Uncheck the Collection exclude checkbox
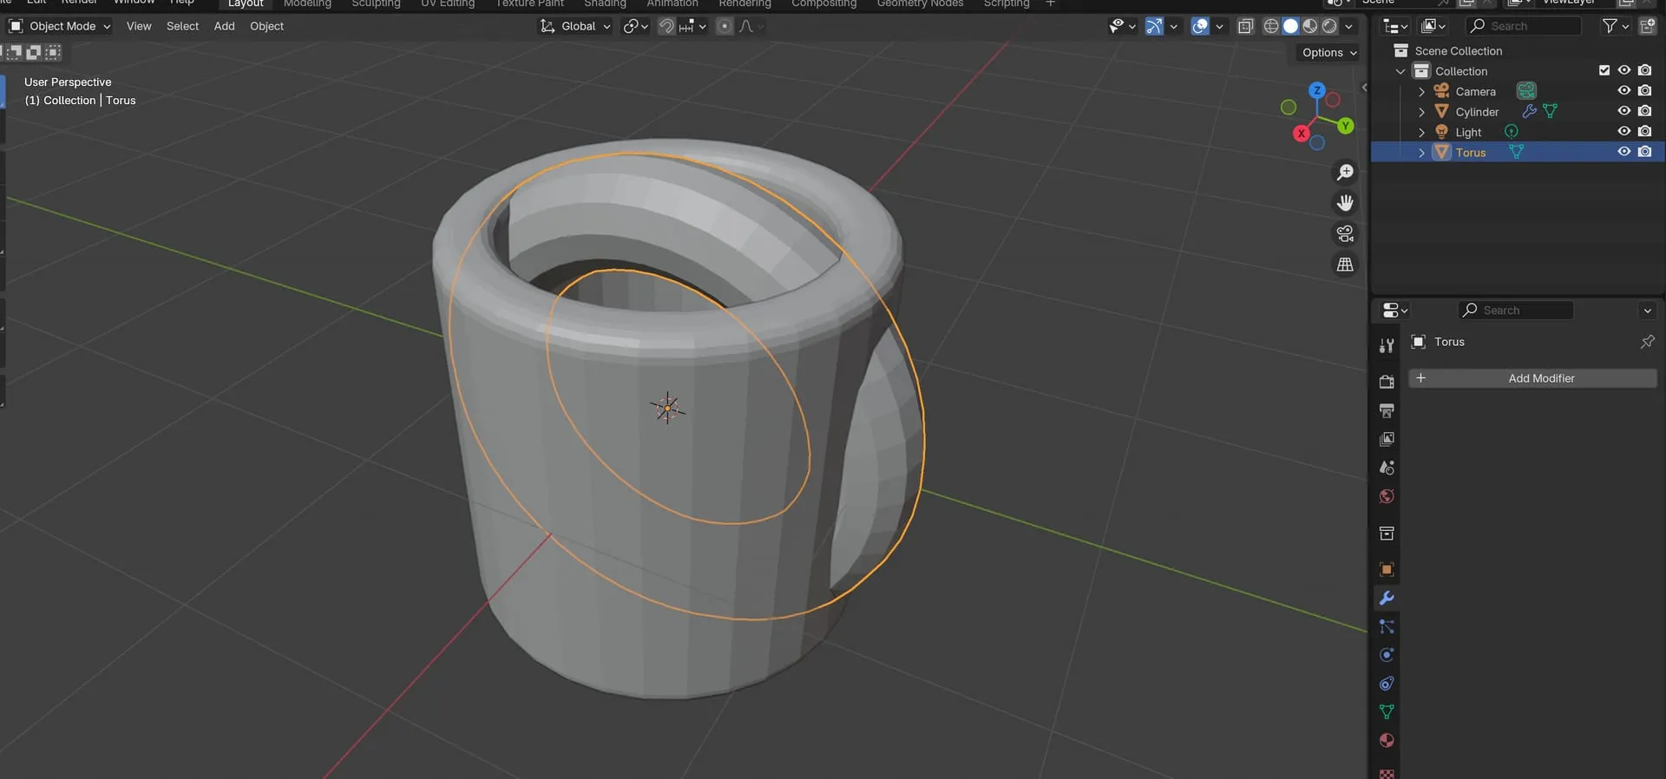Image resolution: width=1666 pixels, height=779 pixels. (x=1604, y=71)
